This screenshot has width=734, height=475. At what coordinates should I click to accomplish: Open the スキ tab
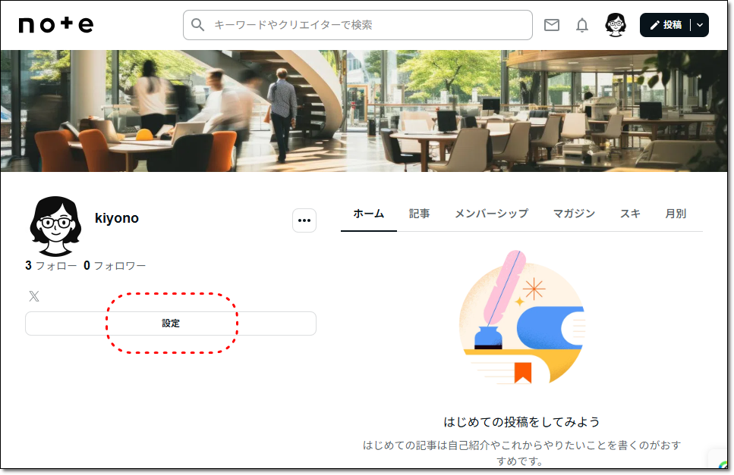tap(630, 214)
